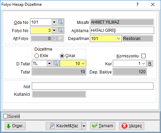Close the Folyo Hesap Düzeltme dialog
The image size is (161, 133).
click(153, 4)
